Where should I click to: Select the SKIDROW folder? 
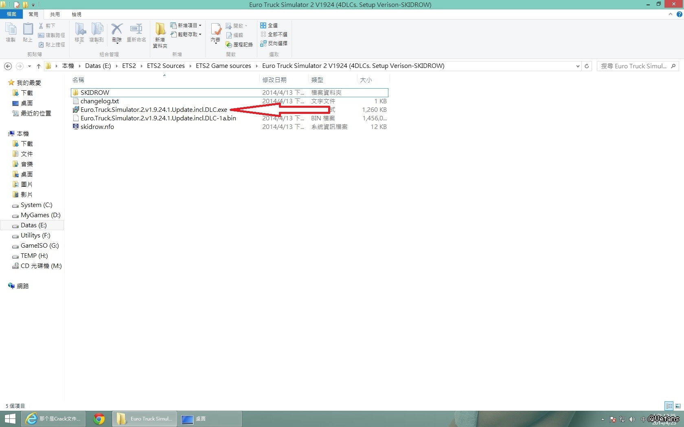(x=229, y=92)
